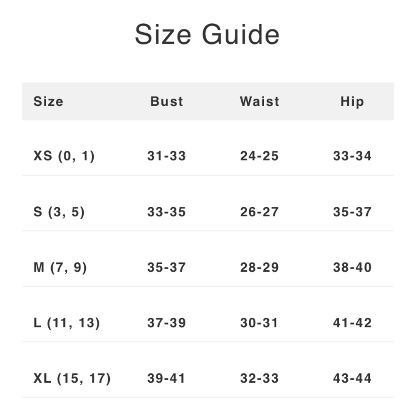Select the 33-34 hip measurement

pos(352,156)
